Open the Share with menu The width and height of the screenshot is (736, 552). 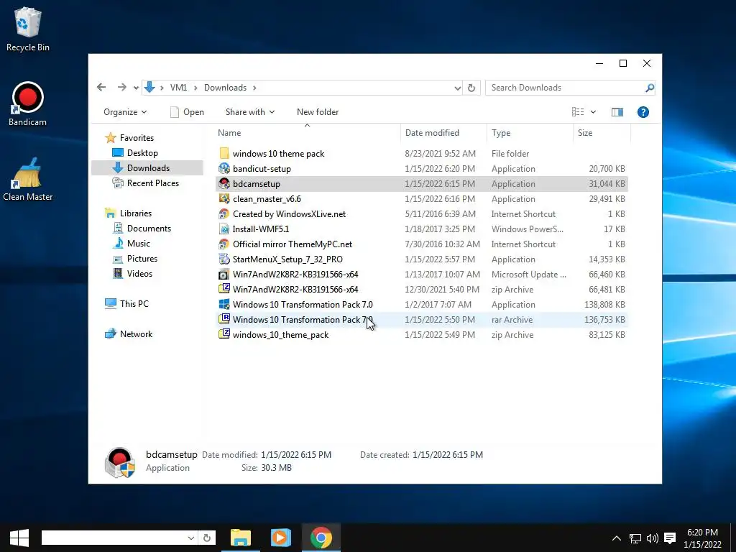[249, 111]
